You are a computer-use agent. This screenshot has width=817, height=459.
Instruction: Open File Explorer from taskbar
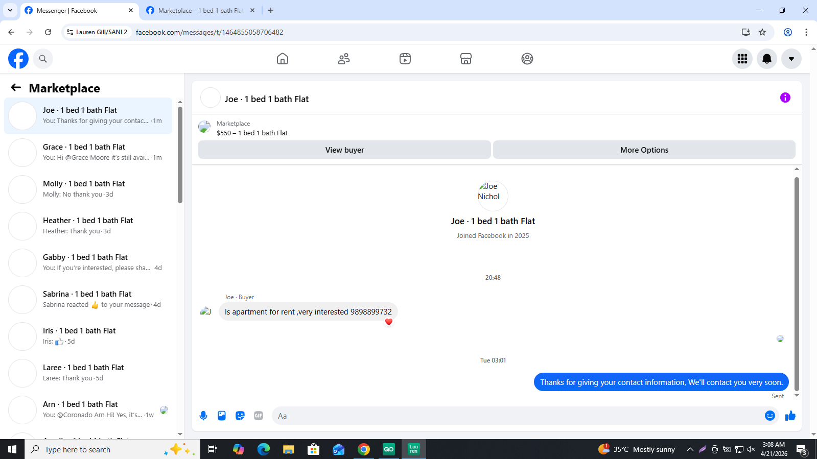(289, 449)
